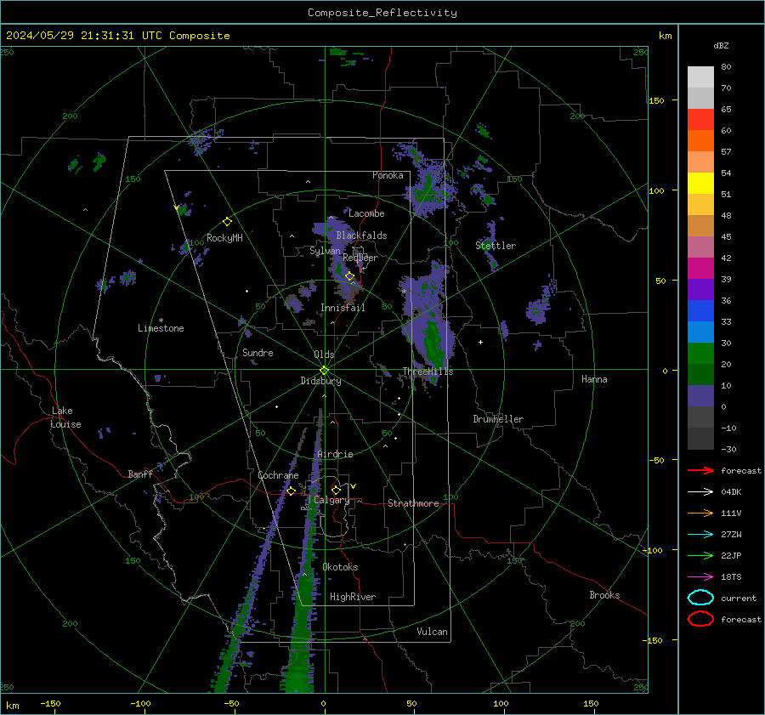Screen dimensions: 765x715
Task: Click the Blackfalds town label
Action: click(x=361, y=235)
